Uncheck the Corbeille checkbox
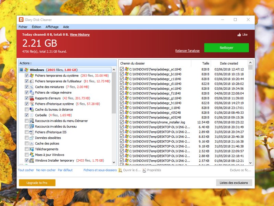The image size is (274, 206). tap(27, 115)
